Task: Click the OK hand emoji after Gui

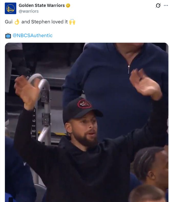Action: point(17,22)
